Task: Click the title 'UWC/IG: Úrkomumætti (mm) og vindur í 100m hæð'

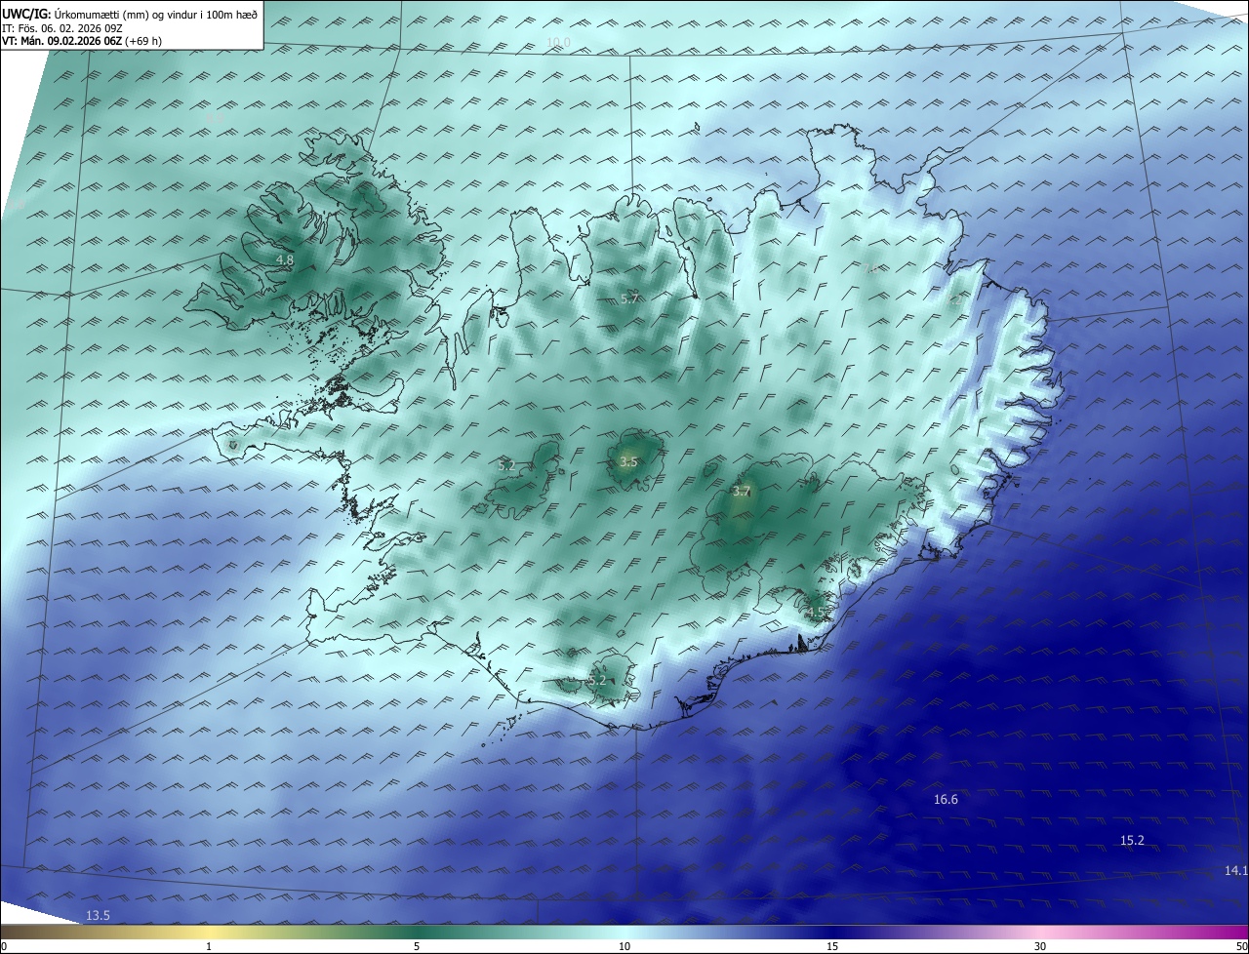Action: (x=130, y=14)
